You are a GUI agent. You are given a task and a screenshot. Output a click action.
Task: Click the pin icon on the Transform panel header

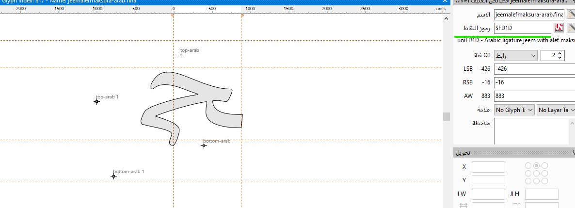coord(572,153)
